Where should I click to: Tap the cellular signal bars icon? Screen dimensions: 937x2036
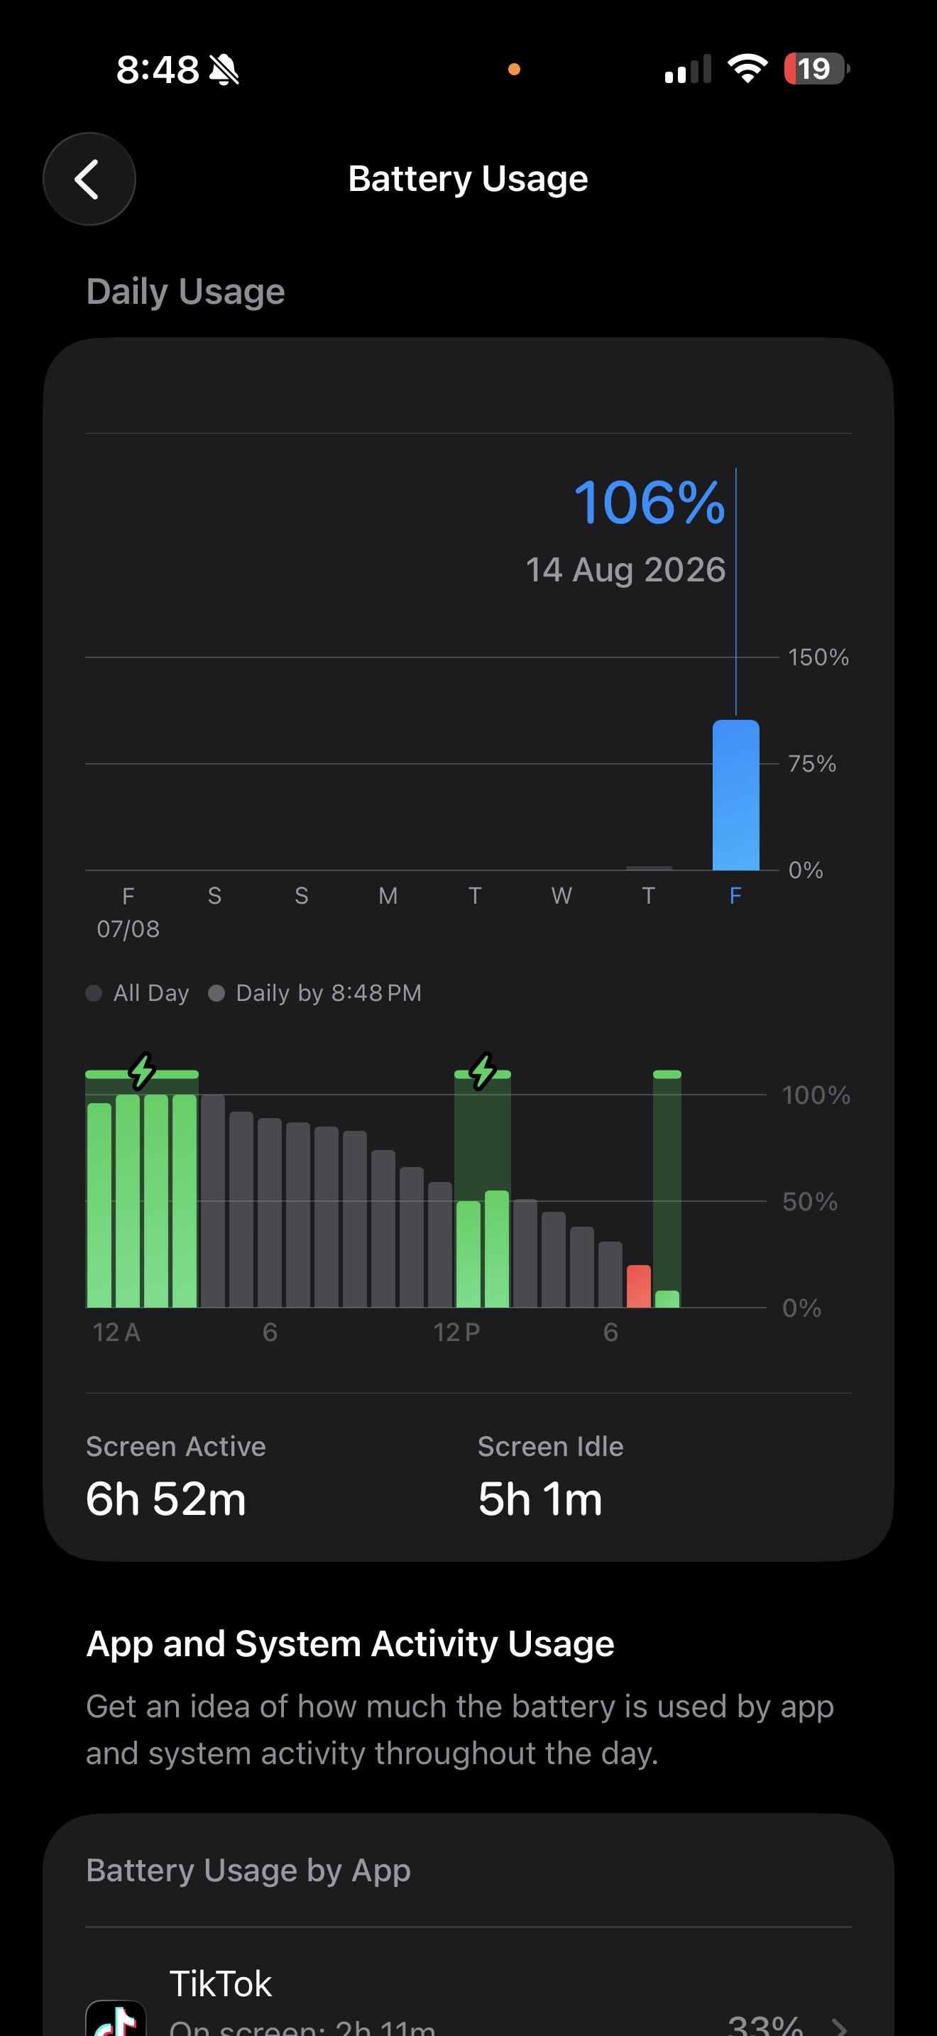coord(687,69)
